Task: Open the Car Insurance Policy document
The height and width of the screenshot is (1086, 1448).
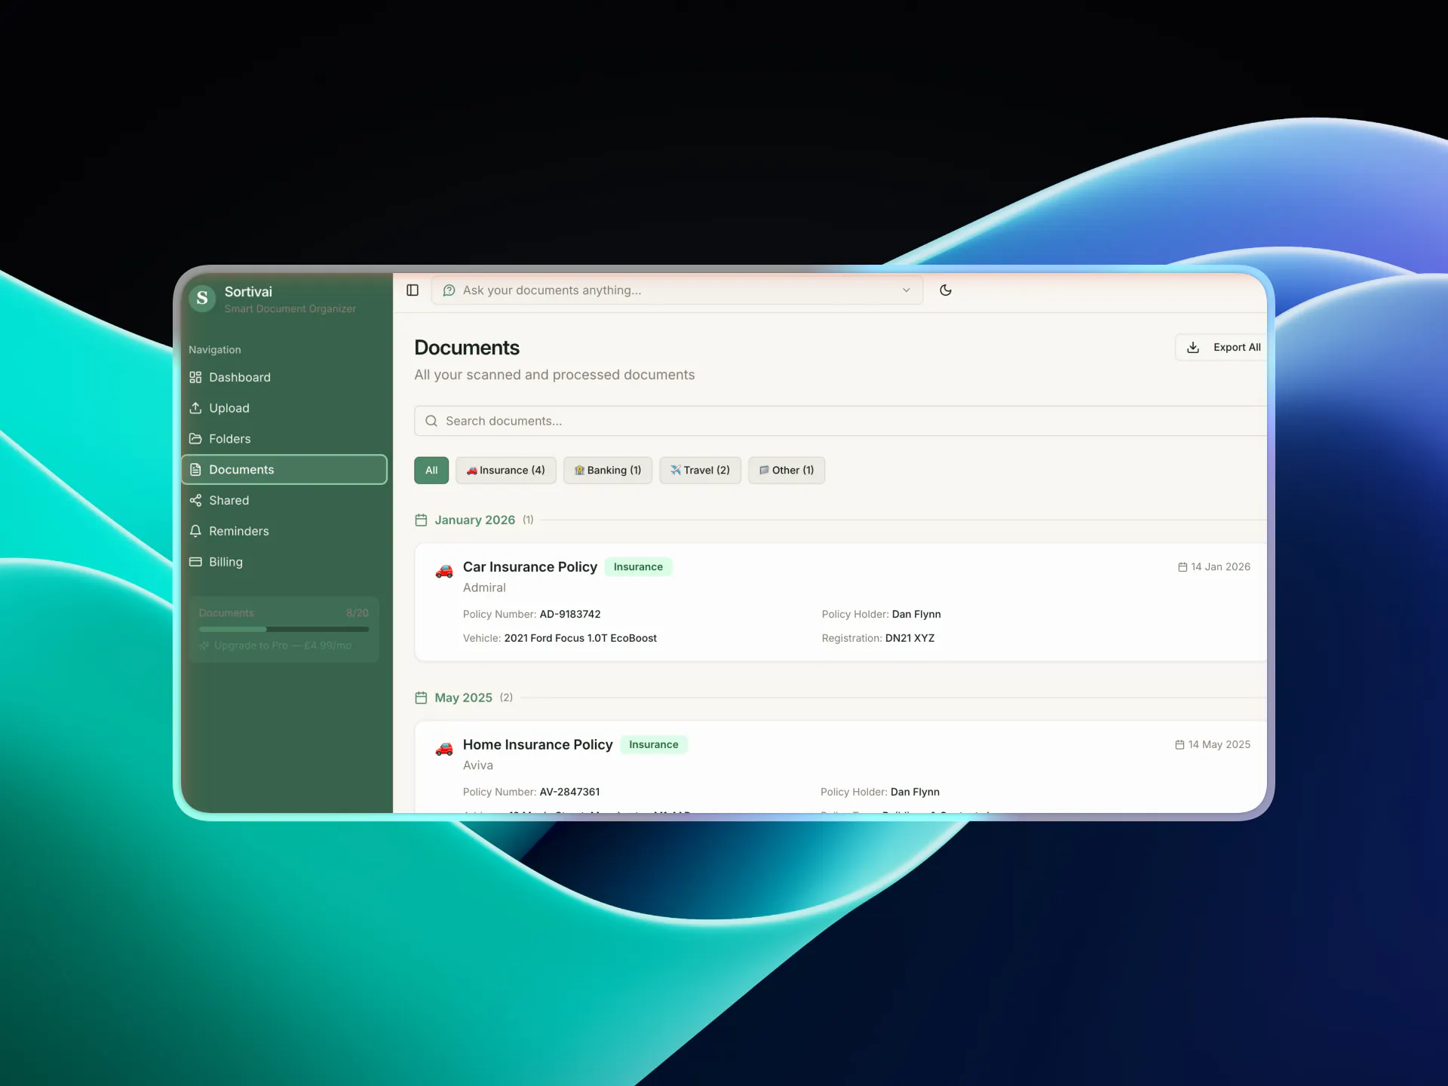Action: tap(530, 567)
